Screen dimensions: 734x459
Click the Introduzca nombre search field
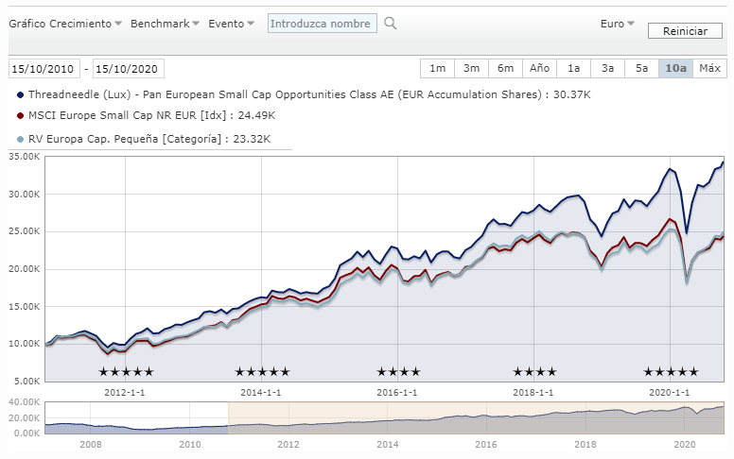tap(322, 24)
